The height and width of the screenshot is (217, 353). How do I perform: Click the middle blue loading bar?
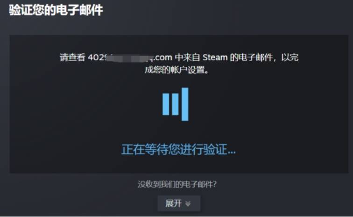tap(175, 104)
